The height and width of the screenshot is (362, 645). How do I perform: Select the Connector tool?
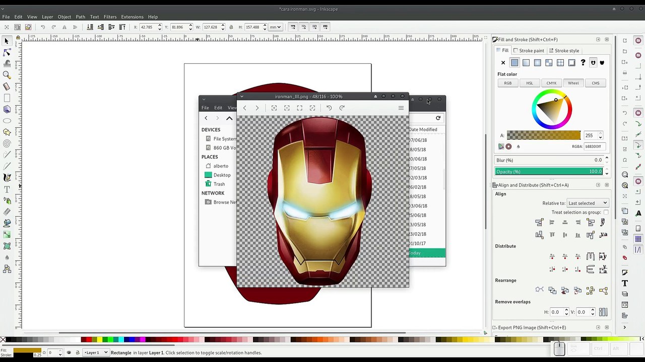coord(7,269)
